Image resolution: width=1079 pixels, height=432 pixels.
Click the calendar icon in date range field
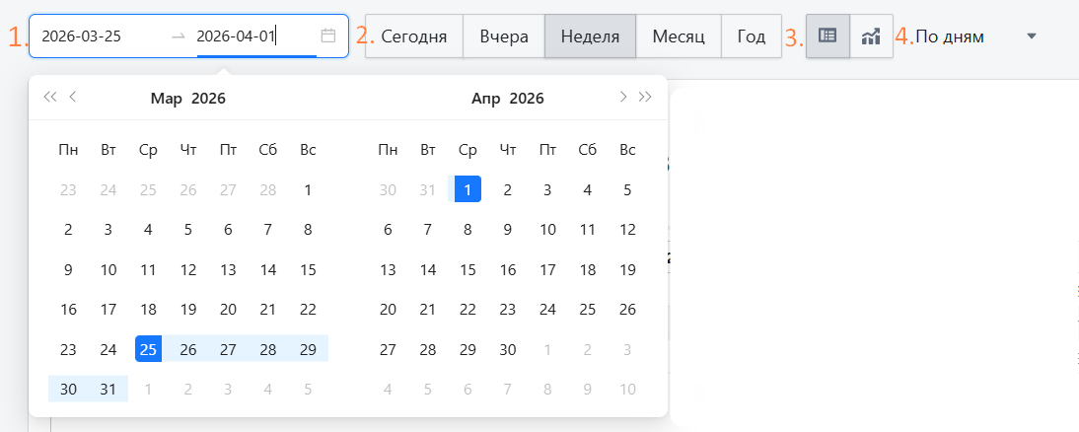[x=328, y=36]
